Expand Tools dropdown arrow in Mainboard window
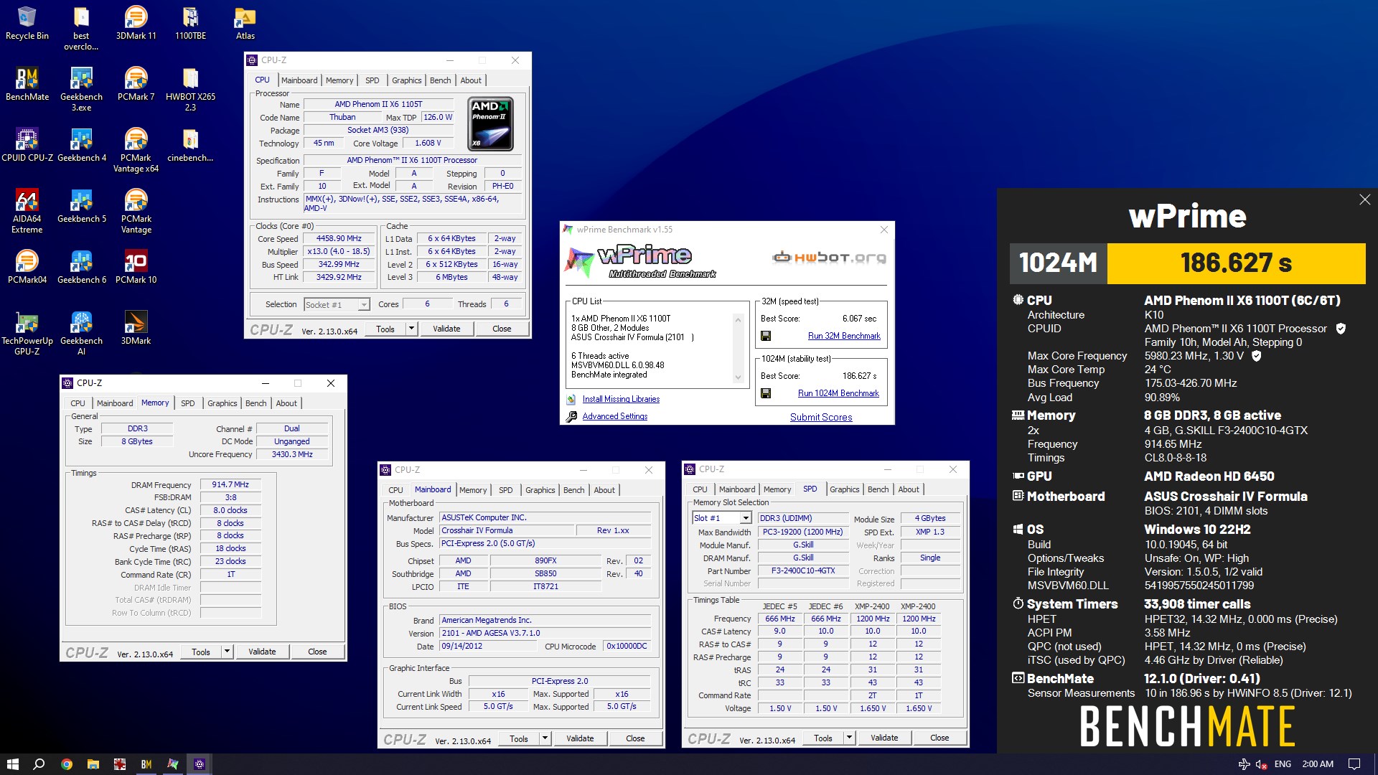Image resolution: width=1378 pixels, height=775 pixels. pos(545,738)
